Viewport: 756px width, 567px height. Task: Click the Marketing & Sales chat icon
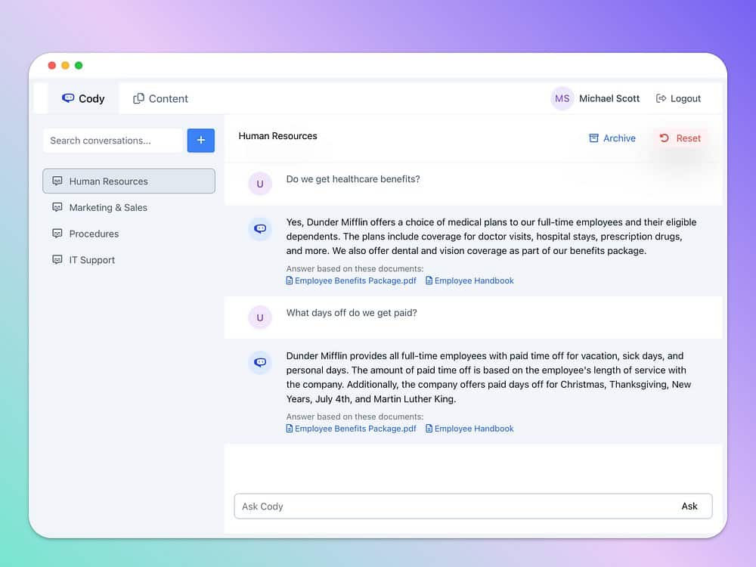coord(57,207)
